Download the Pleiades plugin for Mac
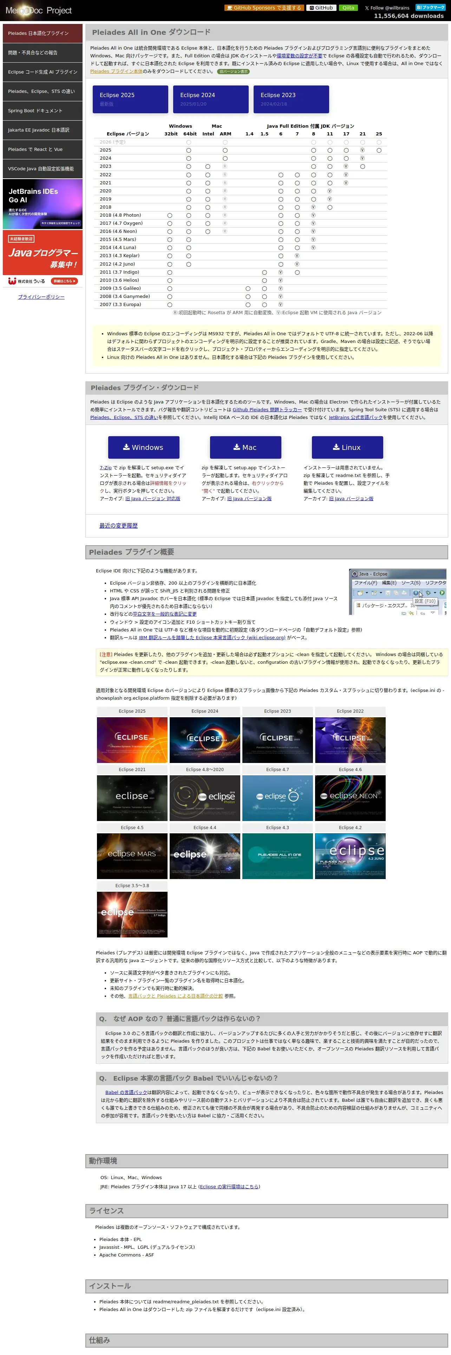451x1355 pixels. (x=246, y=447)
